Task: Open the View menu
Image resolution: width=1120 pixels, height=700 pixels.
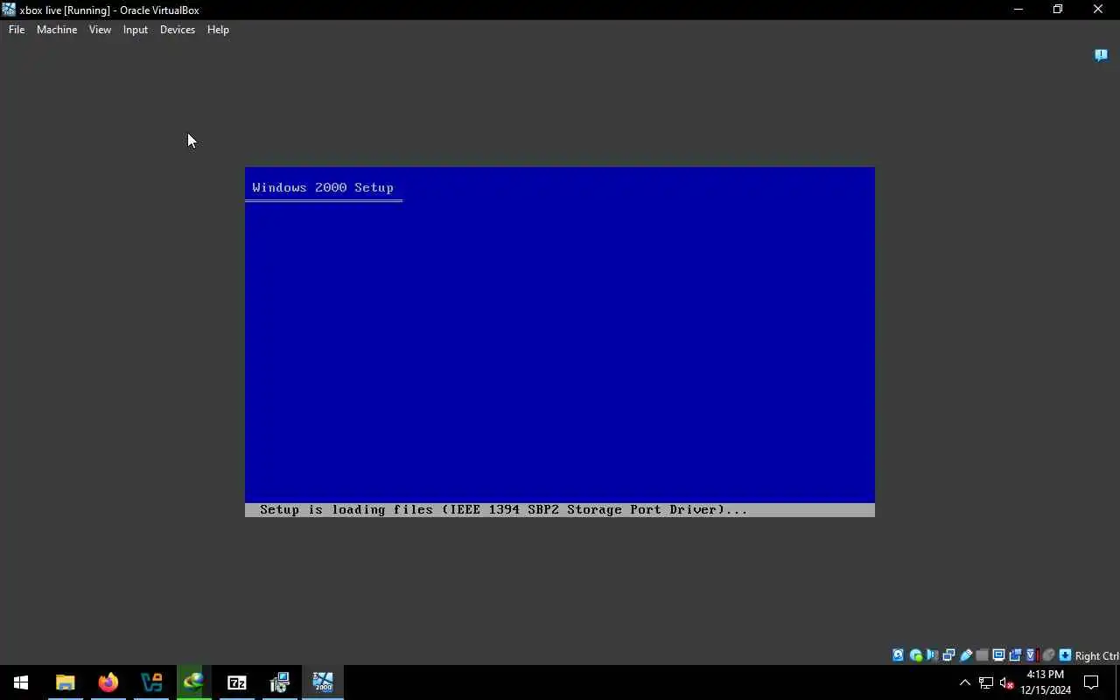Action: 100,30
